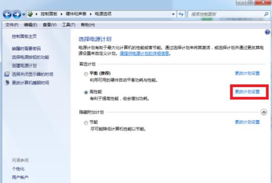Collapse the 隐藏附加计划 section chevron
Image resolution: width=272 pixels, height=183 pixels.
point(264,112)
